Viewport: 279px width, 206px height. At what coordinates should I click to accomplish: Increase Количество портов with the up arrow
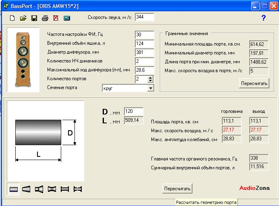coord(151,77)
